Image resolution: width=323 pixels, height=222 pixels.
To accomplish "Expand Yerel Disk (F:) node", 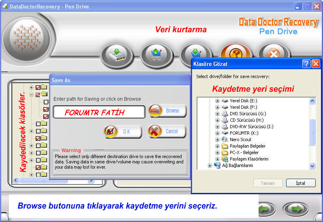I will click(x=217, y=107).
